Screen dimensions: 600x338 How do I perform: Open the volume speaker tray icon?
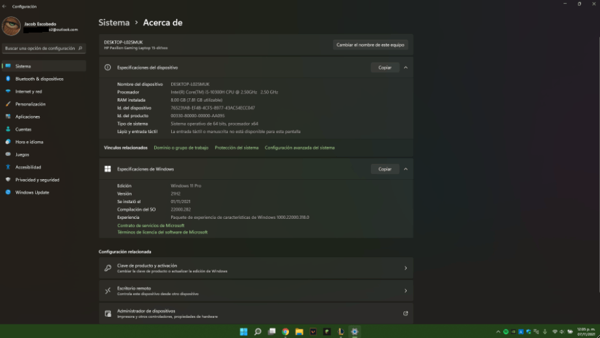click(562, 332)
